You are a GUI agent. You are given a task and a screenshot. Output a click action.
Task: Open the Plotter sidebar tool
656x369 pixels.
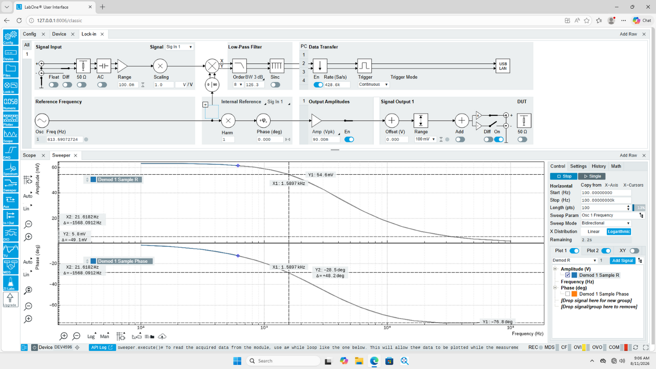(10, 119)
